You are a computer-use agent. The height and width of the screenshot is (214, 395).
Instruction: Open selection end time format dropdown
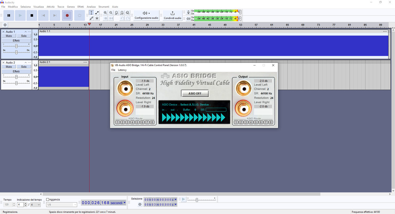(176, 204)
